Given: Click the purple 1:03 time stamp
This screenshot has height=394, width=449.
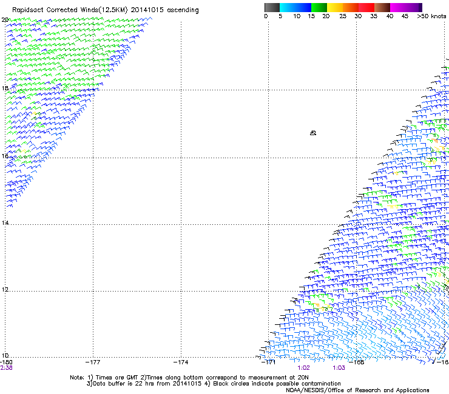Looking at the screenshot, I should [339, 368].
